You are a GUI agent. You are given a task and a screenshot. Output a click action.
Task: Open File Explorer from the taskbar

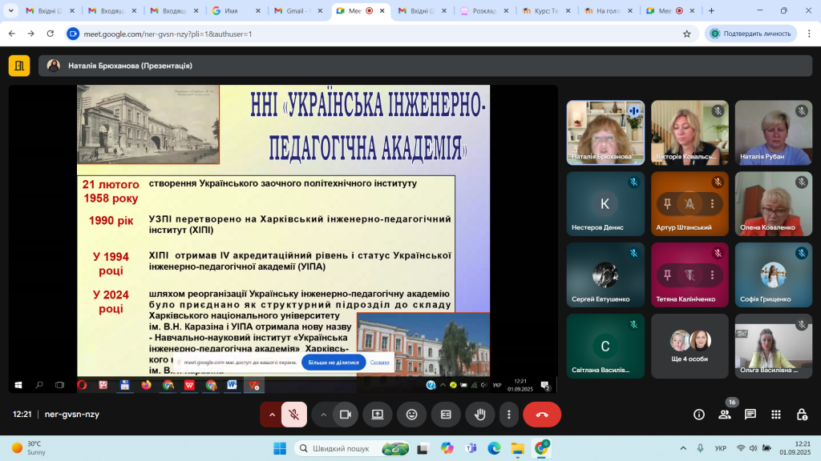tap(518, 448)
